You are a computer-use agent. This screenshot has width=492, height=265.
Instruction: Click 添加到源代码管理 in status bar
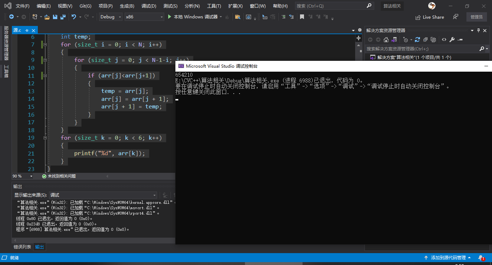(448, 258)
